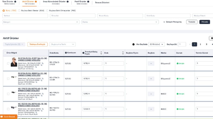Edit price 9.750 for D2-0156/S-010ST
The height and width of the screenshot is (119, 213).
tap(92, 64)
